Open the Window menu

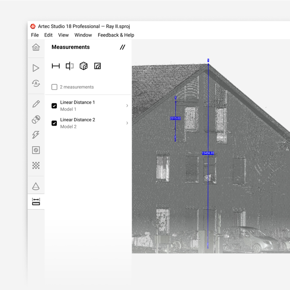83,35
